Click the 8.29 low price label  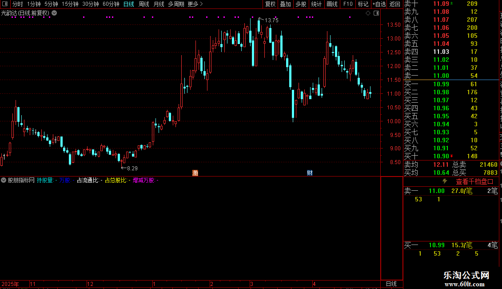click(132, 168)
